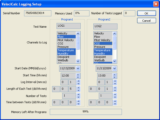Click Program2 Number of Tests field
The height and width of the screenshot is (120, 160).
(x=106, y=96)
